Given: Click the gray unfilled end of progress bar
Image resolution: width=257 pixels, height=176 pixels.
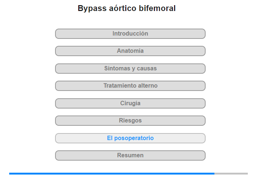Looking at the screenshot, I should click(231, 173).
